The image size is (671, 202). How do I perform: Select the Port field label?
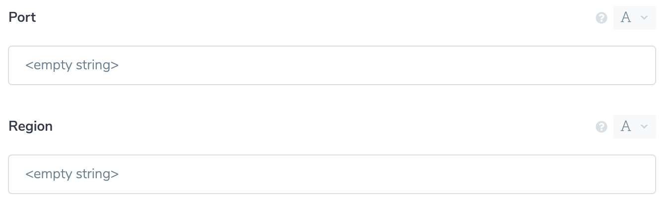point(22,17)
